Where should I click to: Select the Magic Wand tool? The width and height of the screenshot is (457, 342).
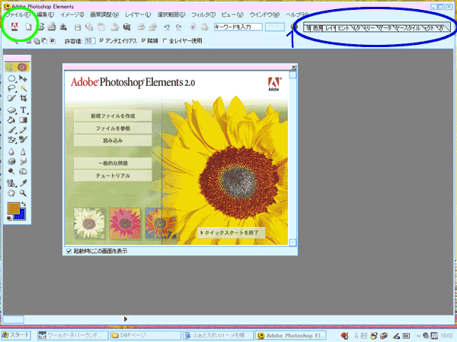(23, 88)
